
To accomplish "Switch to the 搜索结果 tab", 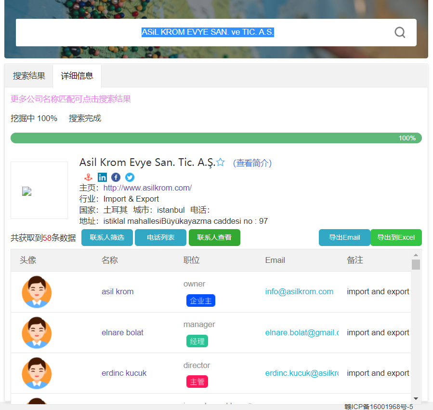I will (29, 76).
